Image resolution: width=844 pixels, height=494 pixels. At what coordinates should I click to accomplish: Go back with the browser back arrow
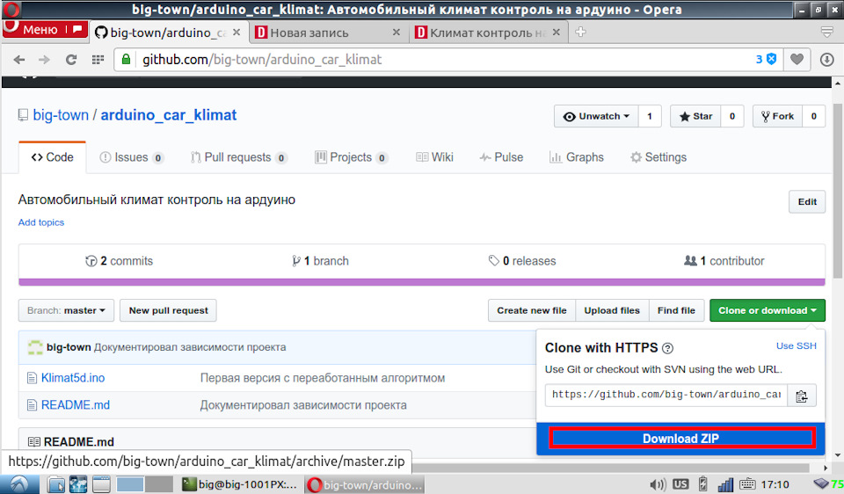pos(18,60)
